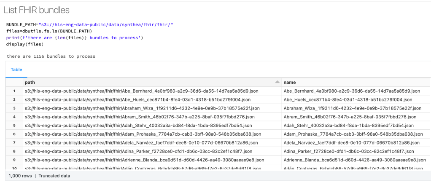431x182 pixels.
Task: Select Abraham_Wiza path cell
Action: coord(142,108)
